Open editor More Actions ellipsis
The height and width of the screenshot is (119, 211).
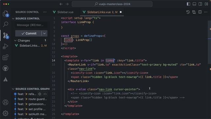tap(206, 12)
